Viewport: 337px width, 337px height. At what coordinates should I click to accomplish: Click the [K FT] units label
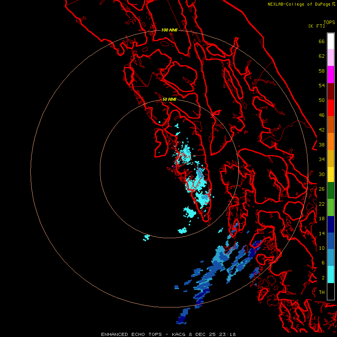[x=316, y=26]
